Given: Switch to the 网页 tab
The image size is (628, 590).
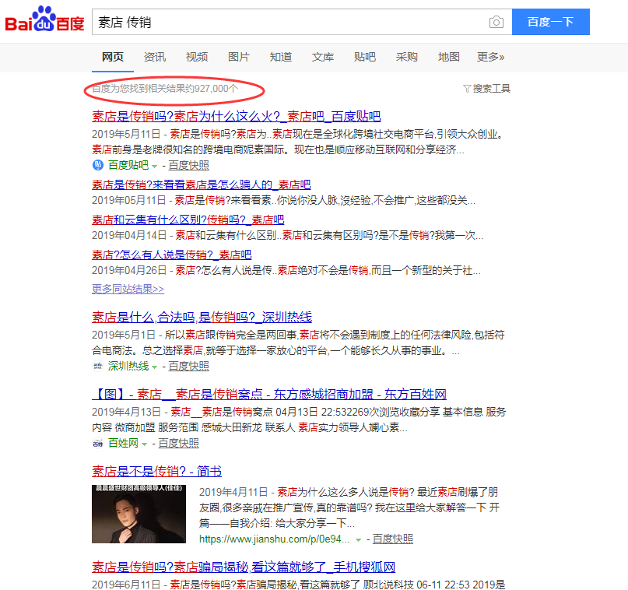Looking at the screenshot, I should point(113,57).
